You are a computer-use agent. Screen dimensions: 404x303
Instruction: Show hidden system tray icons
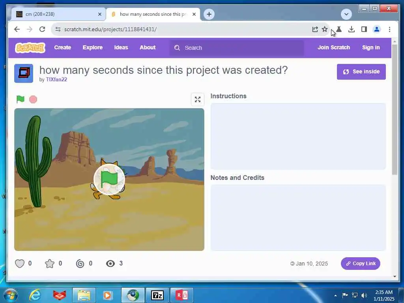335,296
